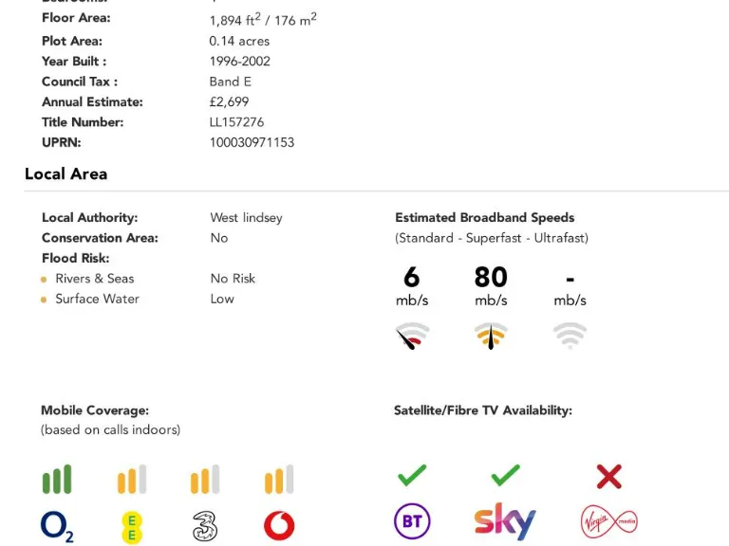The width and height of the screenshot is (729, 546).
Task: Click the Vodafone logo
Action: (279, 525)
